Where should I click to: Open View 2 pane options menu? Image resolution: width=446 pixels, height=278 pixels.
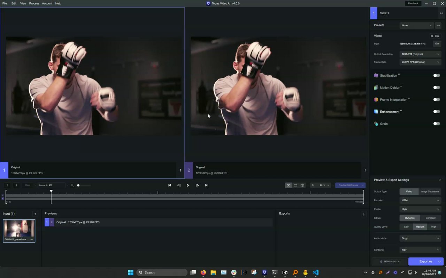pyautogui.click(x=365, y=170)
